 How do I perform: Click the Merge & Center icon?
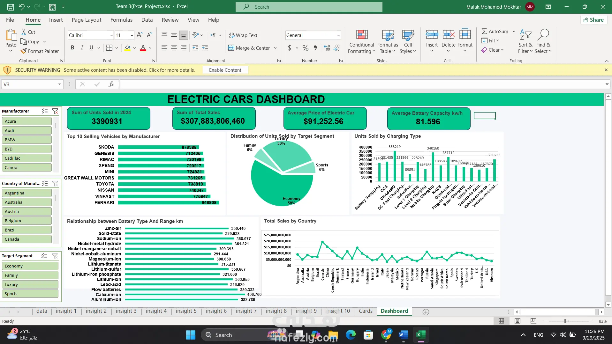point(231,48)
